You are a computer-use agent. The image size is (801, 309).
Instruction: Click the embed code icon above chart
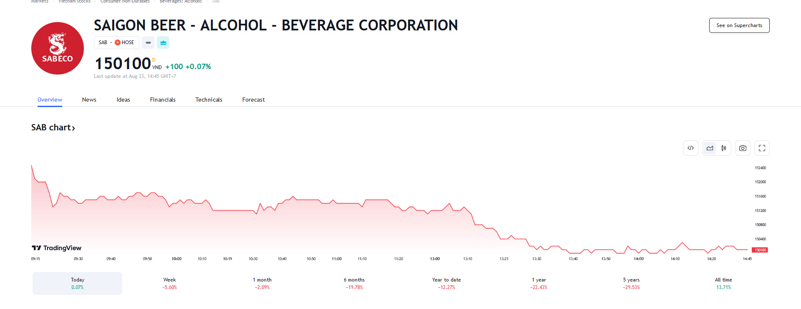tap(690, 148)
